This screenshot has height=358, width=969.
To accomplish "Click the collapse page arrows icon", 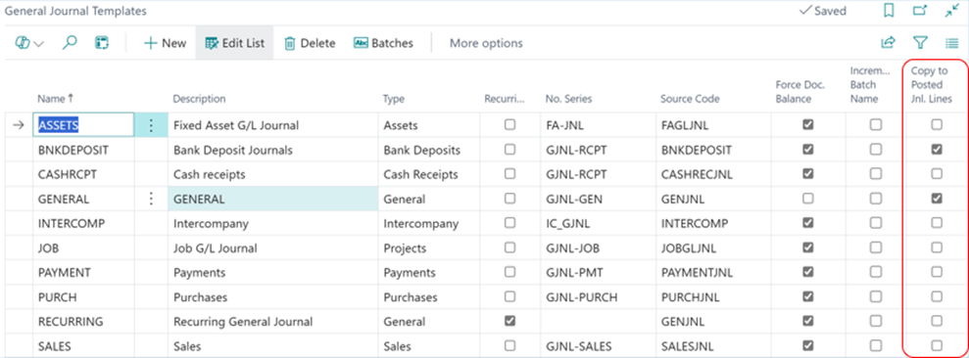I will click(x=951, y=11).
